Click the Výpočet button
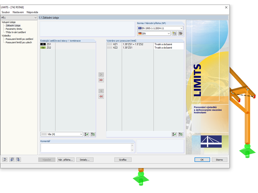This screenshot has width=258, height=193. pyautogui.click(x=47, y=160)
